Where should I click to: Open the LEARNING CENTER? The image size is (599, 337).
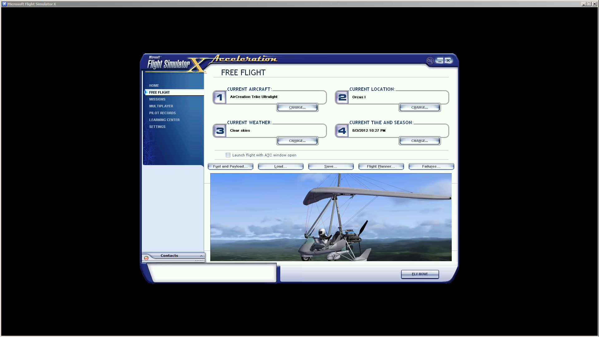[164, 120]
